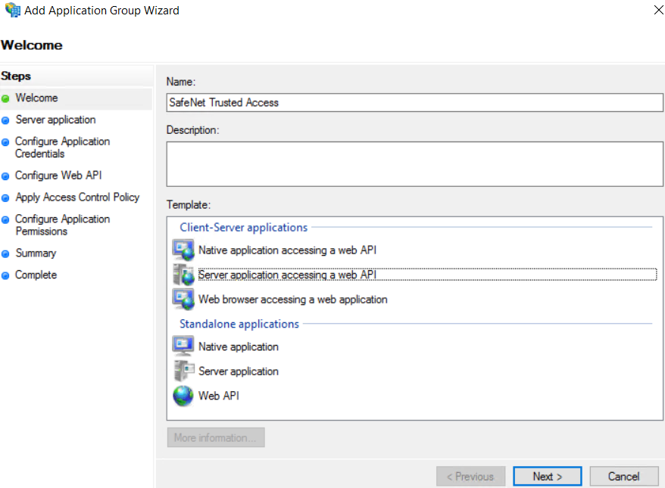This screenshot has width=665, height=488.
Task: Click the Description: field label
Action: (x=193, y=130)
